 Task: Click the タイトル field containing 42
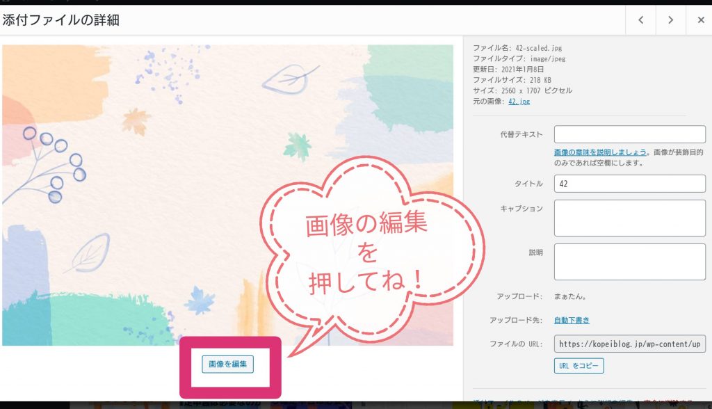click(x=629, y=184)
